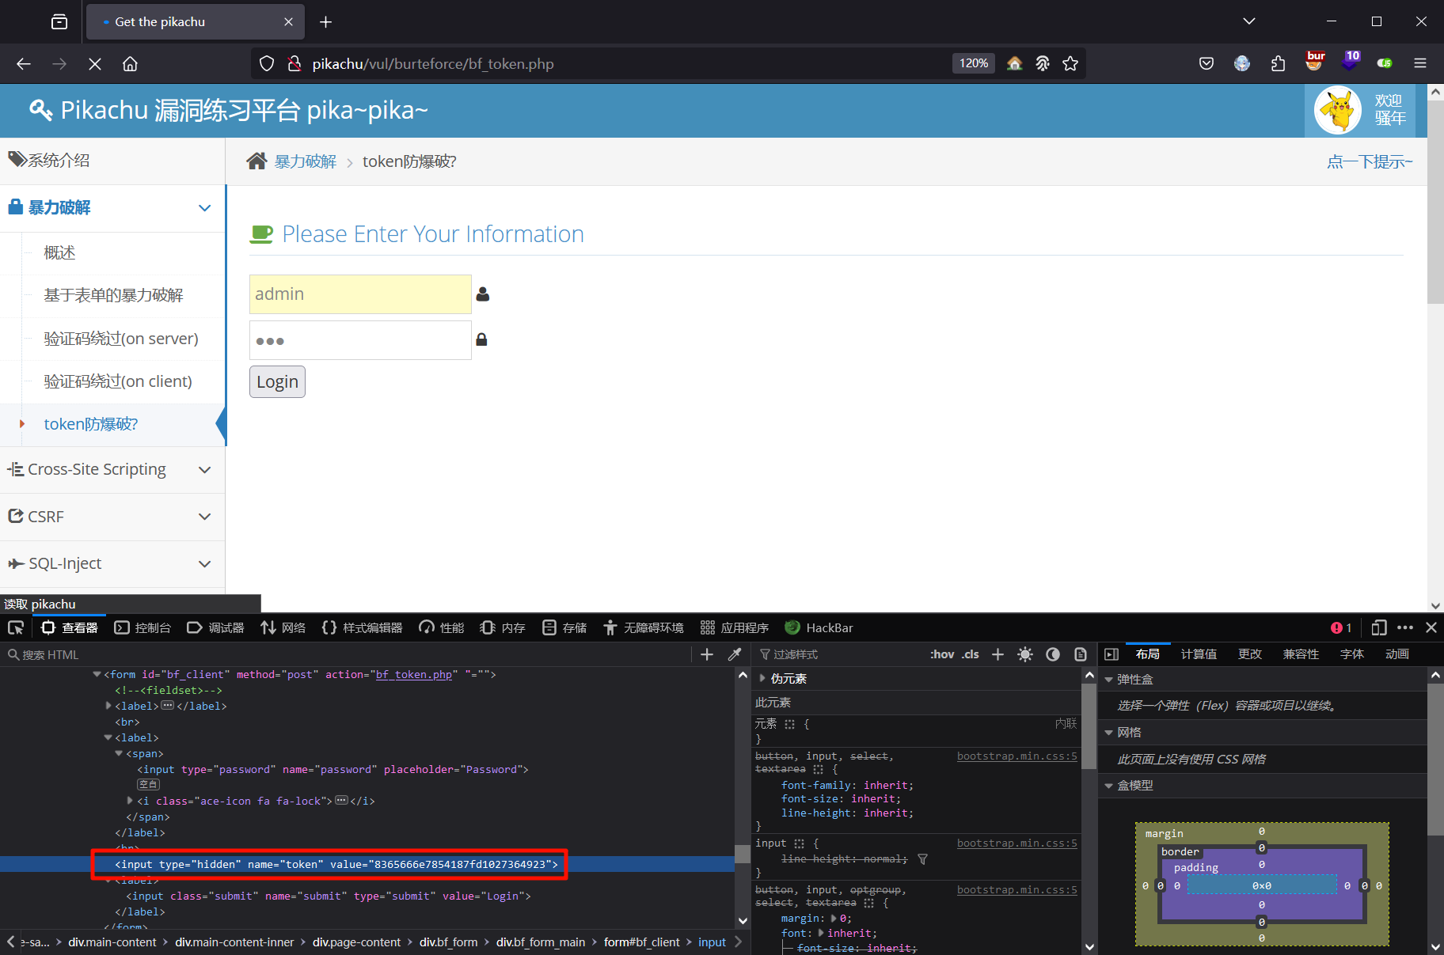Add a new CSS rule plus icon
The image size is (1444, 955).
(997, 654)
